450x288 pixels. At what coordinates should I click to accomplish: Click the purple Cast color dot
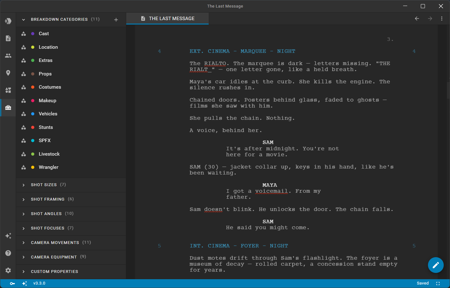point(33,34)
